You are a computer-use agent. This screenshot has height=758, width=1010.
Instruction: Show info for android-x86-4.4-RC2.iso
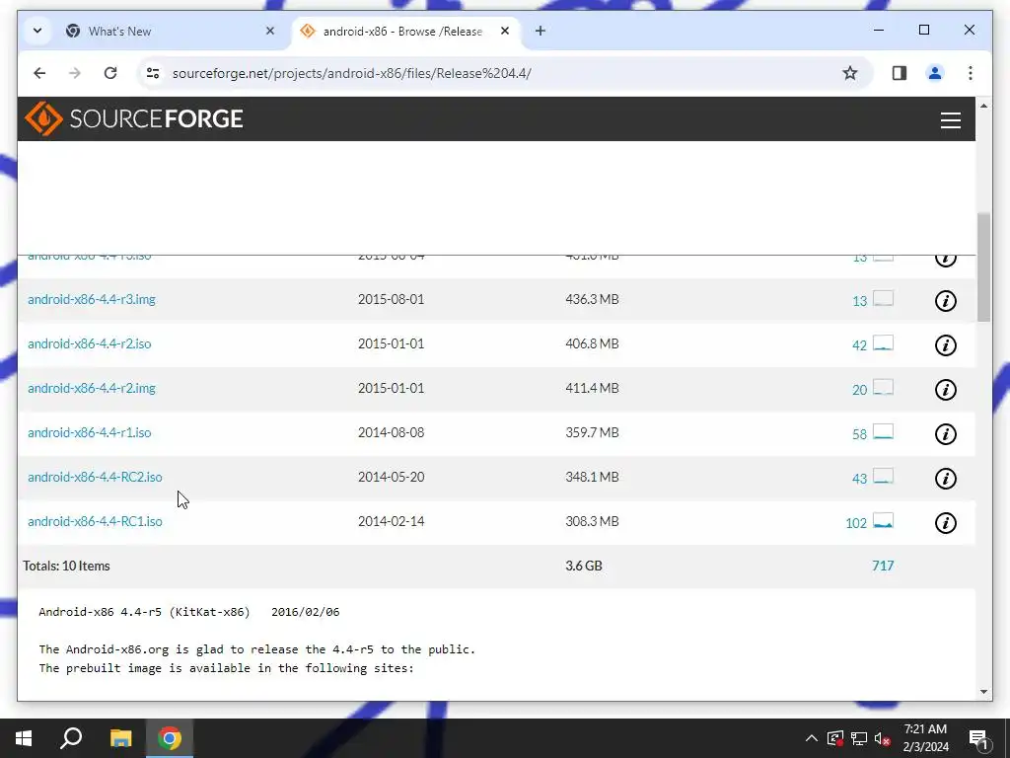tap(945, 479)
